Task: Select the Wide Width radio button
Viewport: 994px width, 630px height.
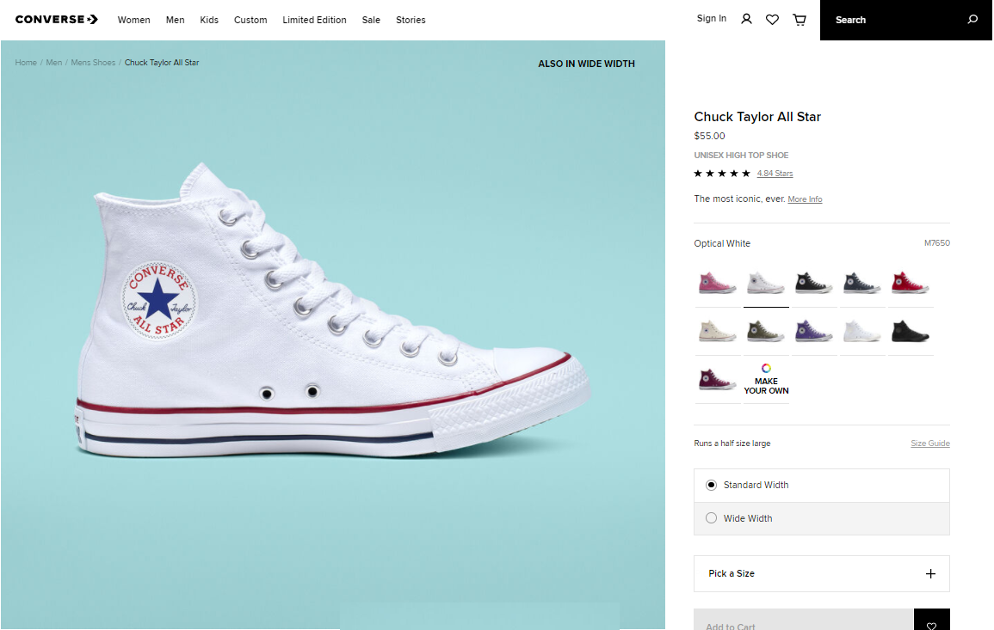Action: 711,518
